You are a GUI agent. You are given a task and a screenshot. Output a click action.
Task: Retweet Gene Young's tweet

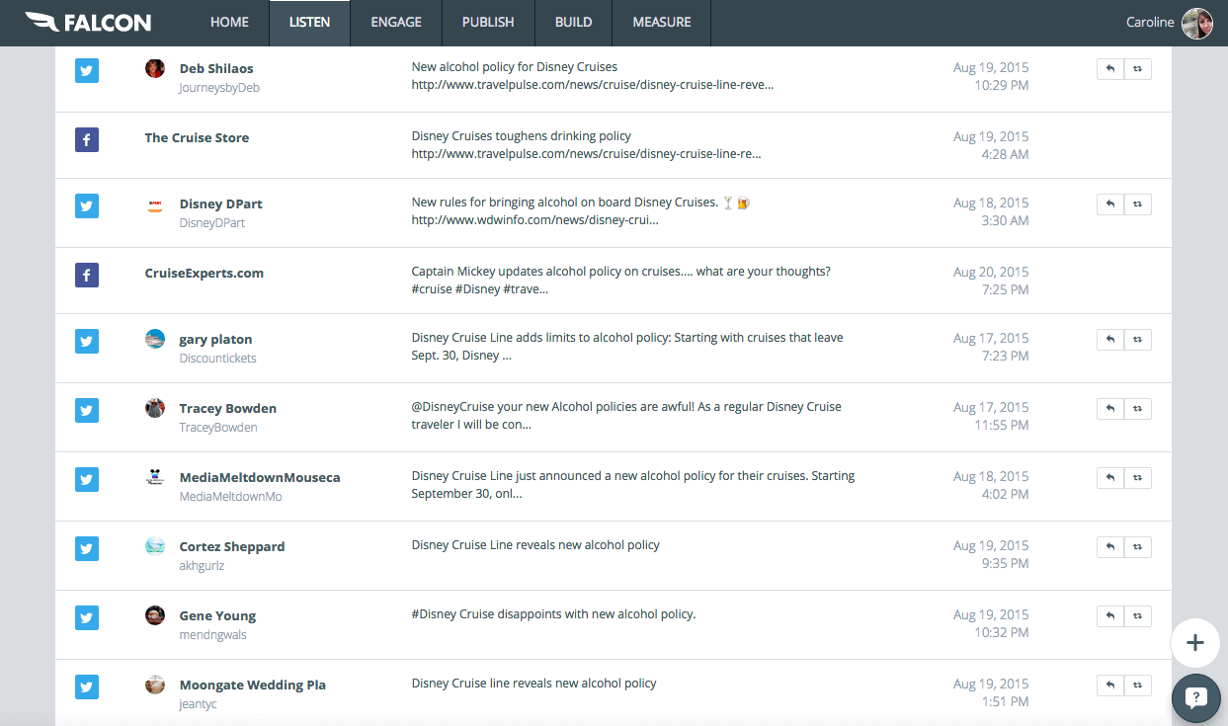1137,616
